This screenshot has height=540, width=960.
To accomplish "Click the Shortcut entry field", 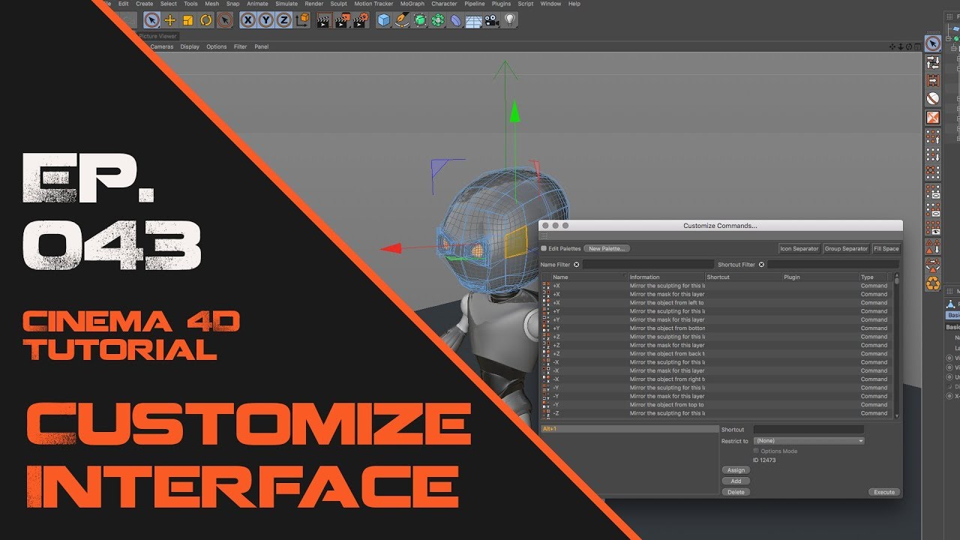I will coord(808,430).
